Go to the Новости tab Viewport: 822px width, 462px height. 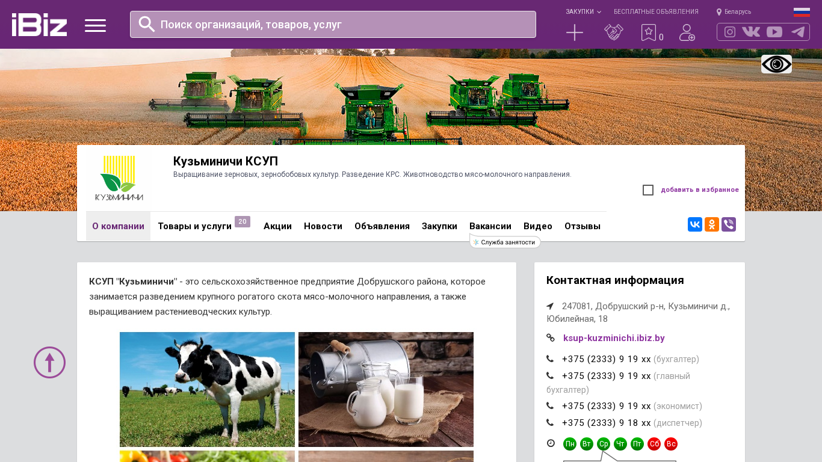tap(323, 226)
